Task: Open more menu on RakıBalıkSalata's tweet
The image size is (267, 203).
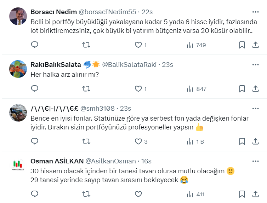Action: tap(255, 64)
